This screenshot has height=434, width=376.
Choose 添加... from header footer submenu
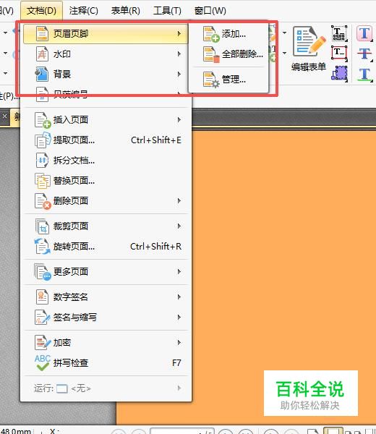click(234, 34)
